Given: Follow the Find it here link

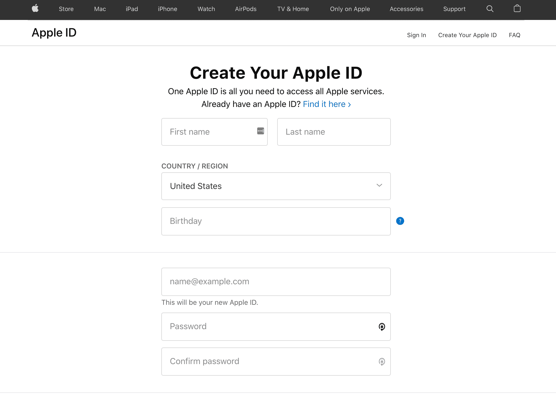Looking at the screenshot, I should (x=327, y=104).
